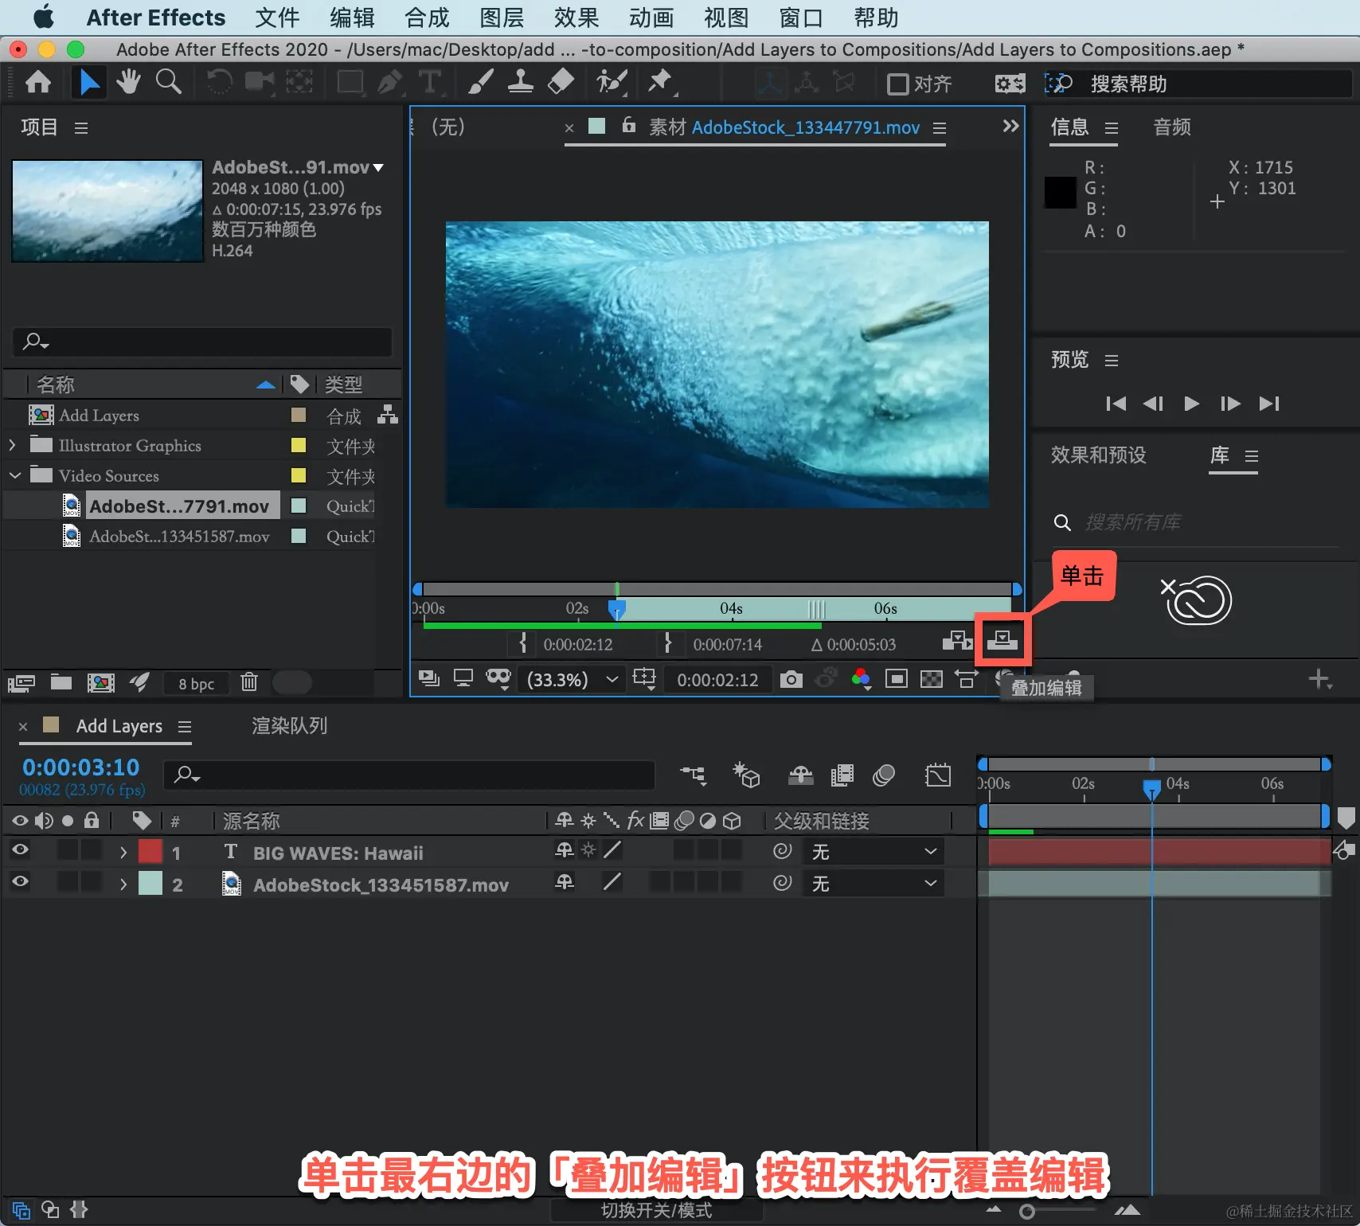Pick the Zoom magnifier tool
The height and width of the screenshot is (1226, 1360).
168,82
